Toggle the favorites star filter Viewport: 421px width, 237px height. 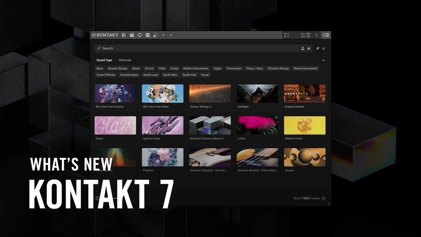click(x=309, y=48)
